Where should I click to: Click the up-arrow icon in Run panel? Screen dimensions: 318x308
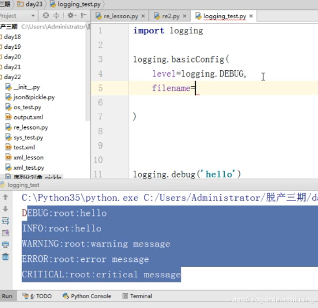point(5,197)
